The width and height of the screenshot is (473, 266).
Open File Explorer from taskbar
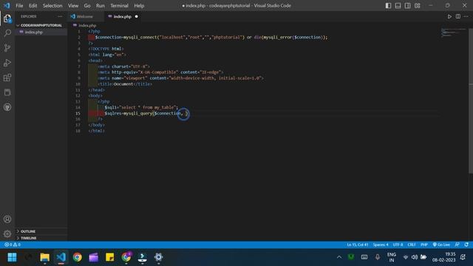tap(44, 257)
